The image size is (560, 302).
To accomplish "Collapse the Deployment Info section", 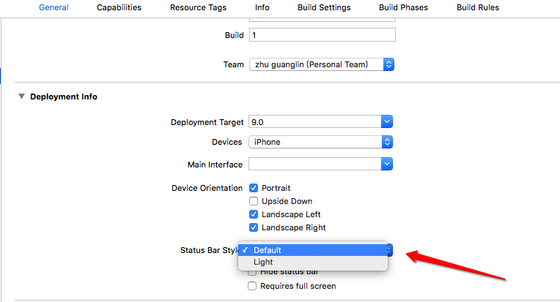I will [22, 97].
